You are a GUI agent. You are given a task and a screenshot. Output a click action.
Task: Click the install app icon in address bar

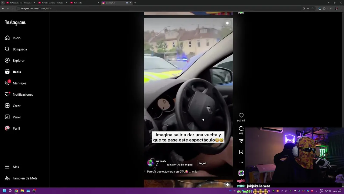304,8
